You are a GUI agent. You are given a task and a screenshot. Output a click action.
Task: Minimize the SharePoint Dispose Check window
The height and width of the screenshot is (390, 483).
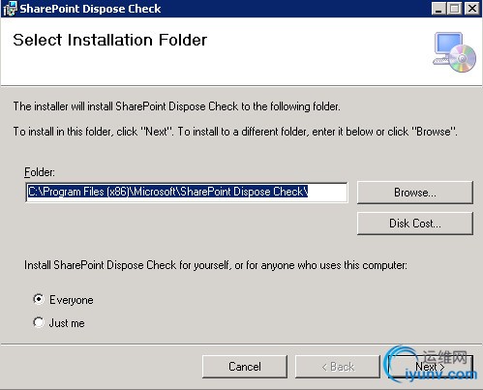[x=438, y=9]
